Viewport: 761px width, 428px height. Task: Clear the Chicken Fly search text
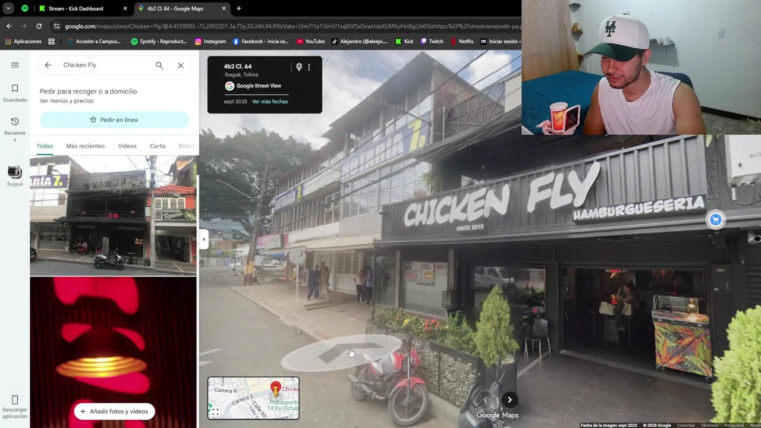pos(181,65)
